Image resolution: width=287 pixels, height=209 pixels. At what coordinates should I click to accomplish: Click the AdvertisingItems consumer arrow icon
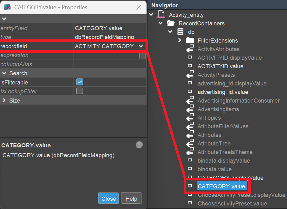(190, 109)
